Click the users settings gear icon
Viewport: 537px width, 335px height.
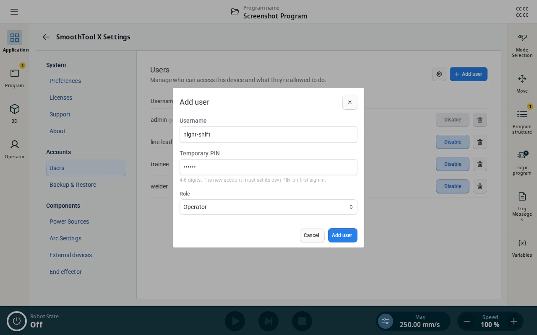(x=439, y=74)
